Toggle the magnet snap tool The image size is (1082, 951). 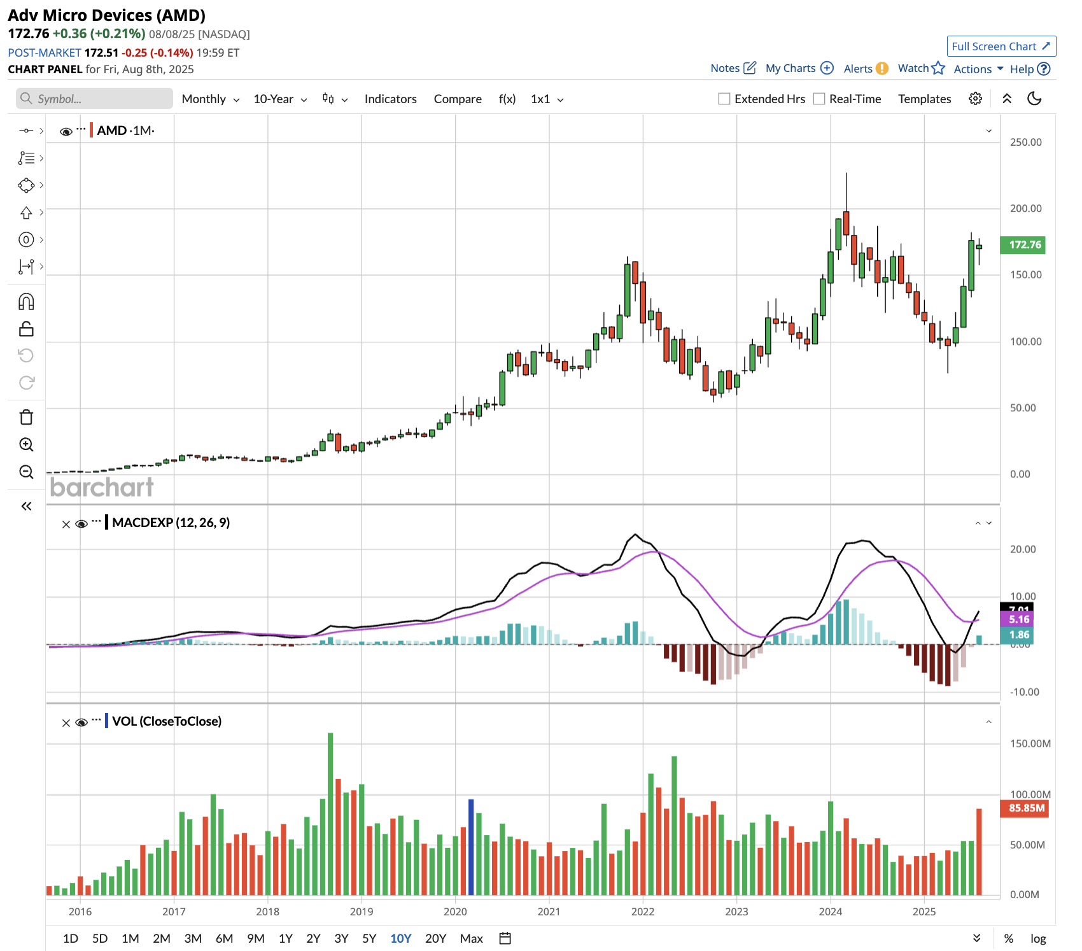(x=26, y=302)
